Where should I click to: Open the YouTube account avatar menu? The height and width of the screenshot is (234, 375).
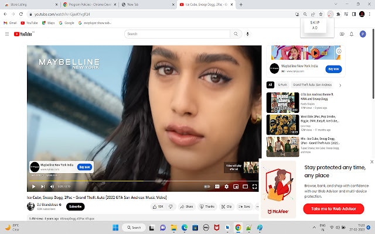tap(363, 34)
